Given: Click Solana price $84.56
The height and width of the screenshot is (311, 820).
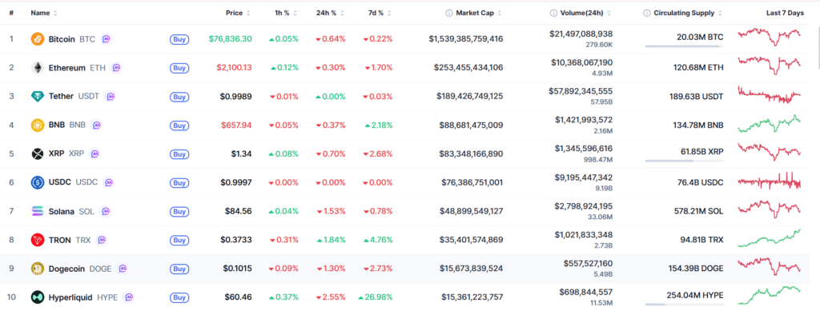Looking at the screenshot, I should (x=238, y=211).
